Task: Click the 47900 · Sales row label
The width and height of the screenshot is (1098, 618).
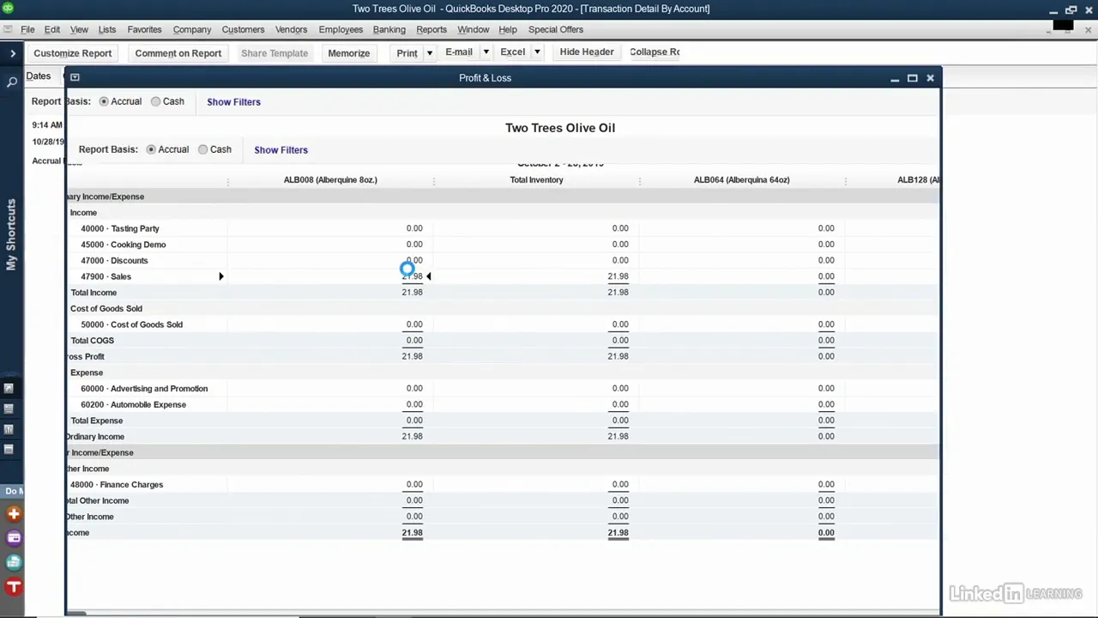Action: tap(106, 277)
